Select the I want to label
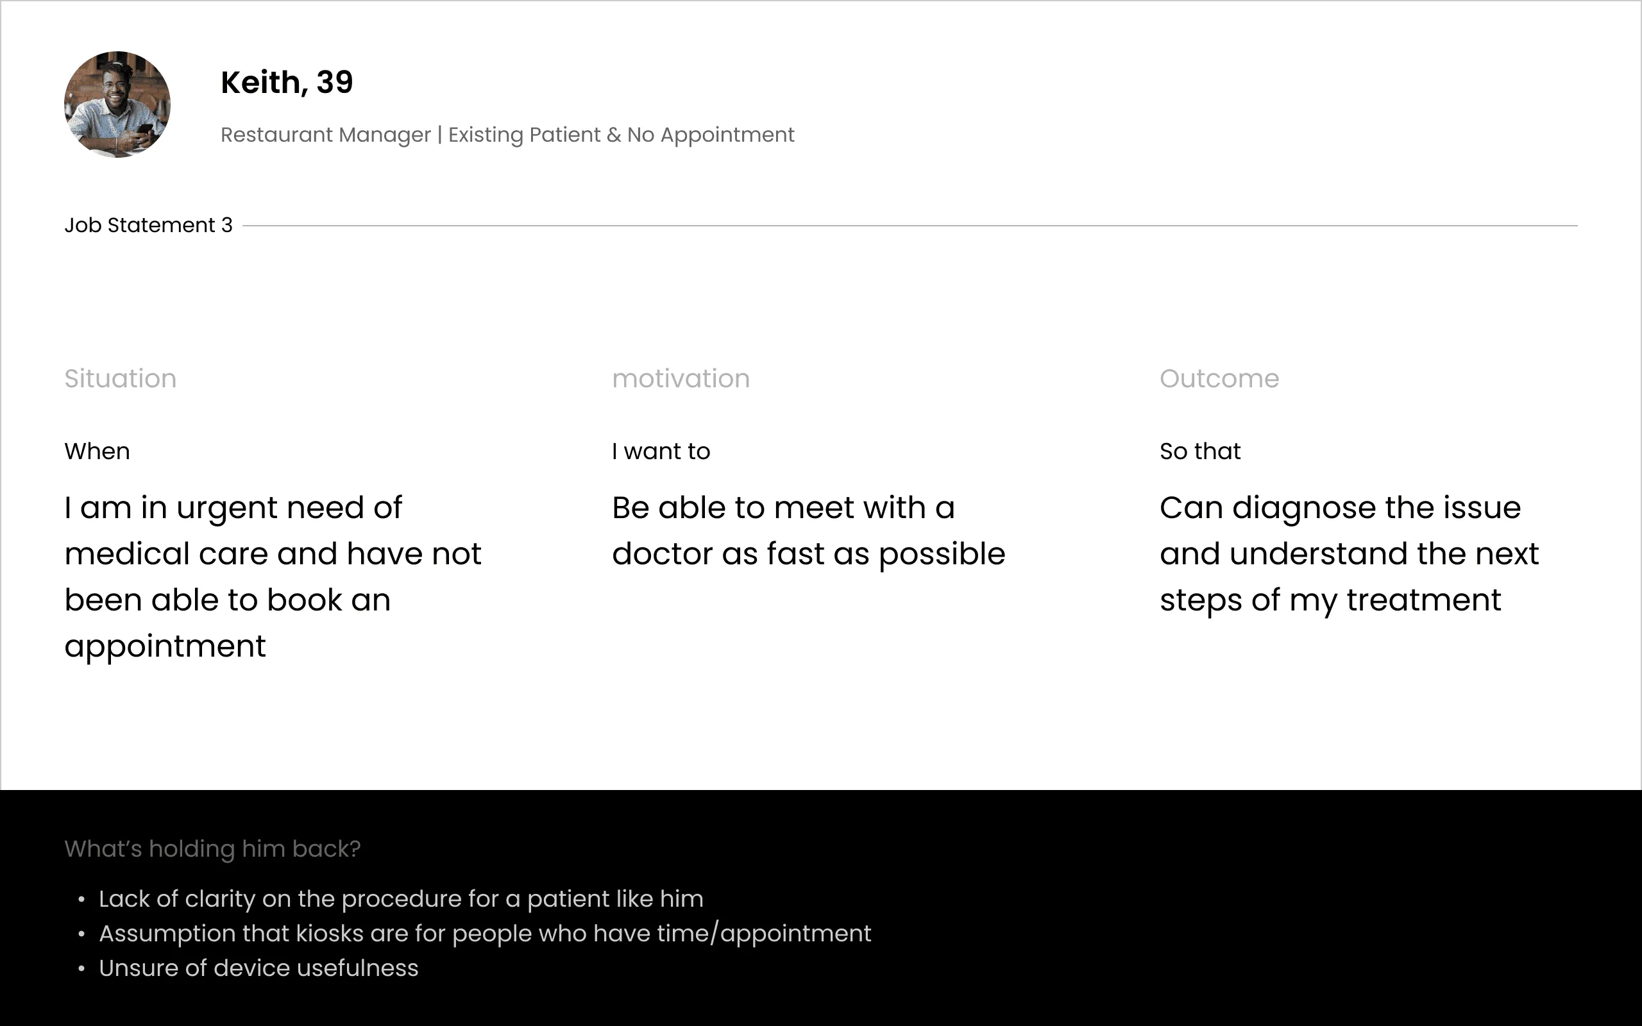This screenshot has height=1026, width=1642. click(x=661, y=451)
